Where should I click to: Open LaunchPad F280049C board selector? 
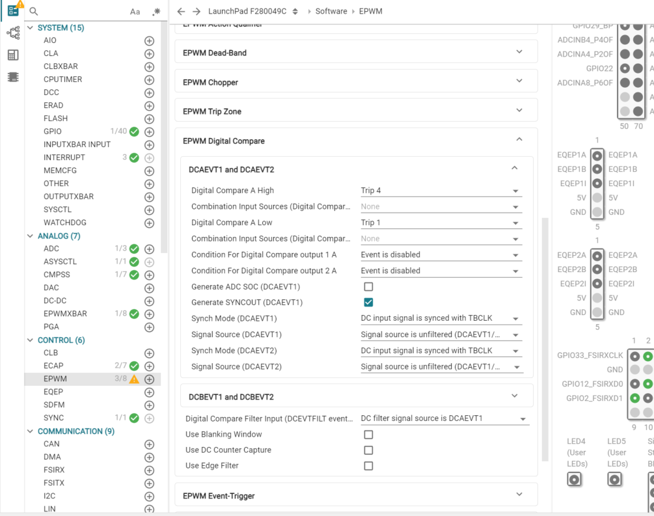click(x=252, y=12)
